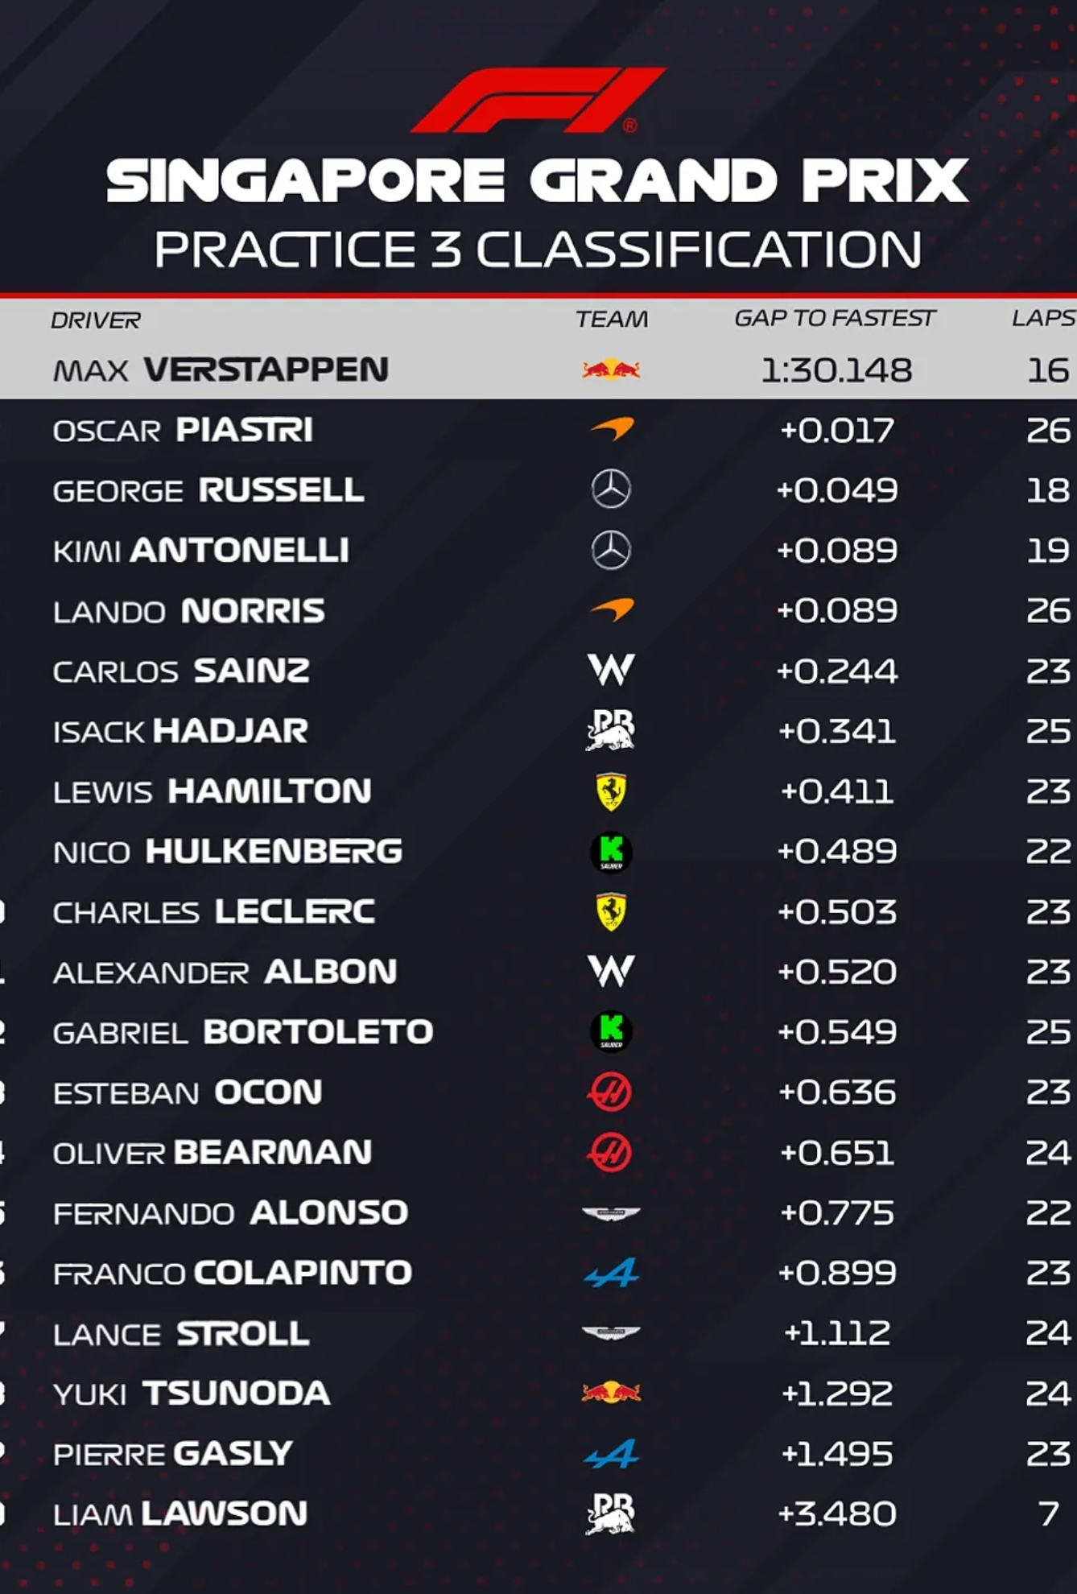Click Kick Sauber logo beside Nico Hulkenberg
This screenshot has width=1077, height=1594.
tap(611, 852)
